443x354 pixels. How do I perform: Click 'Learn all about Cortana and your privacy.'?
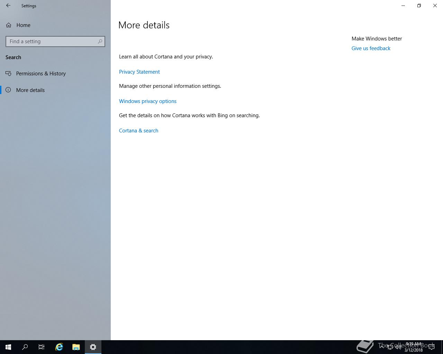[x=166, y=57]
